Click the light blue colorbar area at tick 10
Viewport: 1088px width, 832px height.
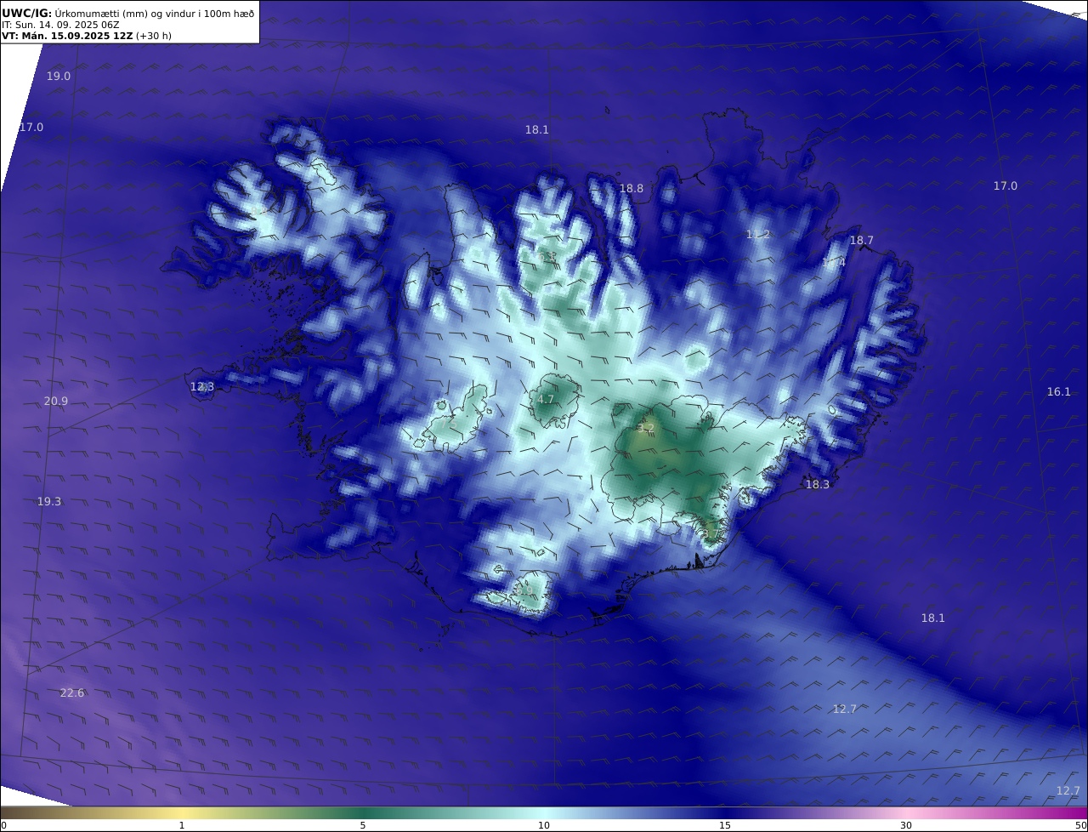click(544, 812)
